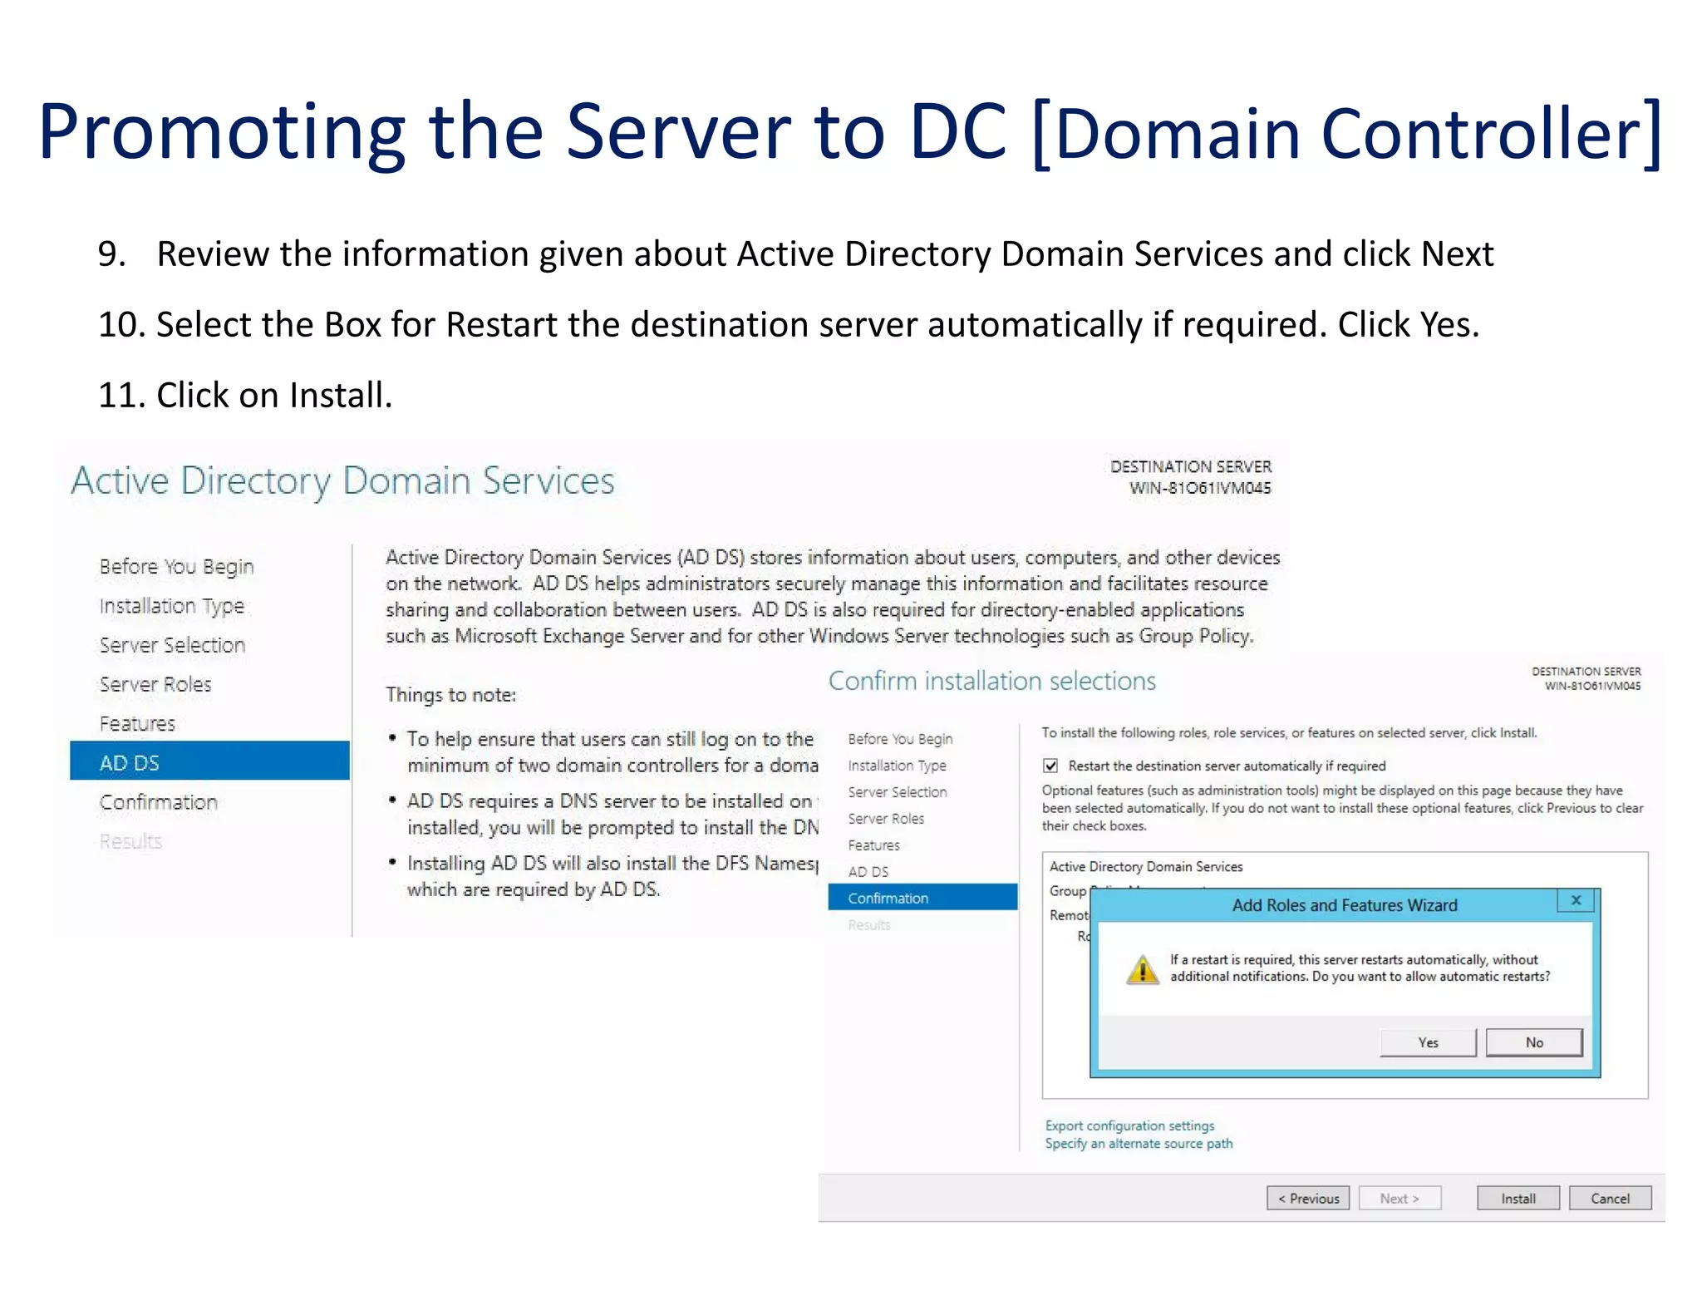
Task: Click the Add Roles and Features Wizard title
Action: click(x=1344, y=905)
